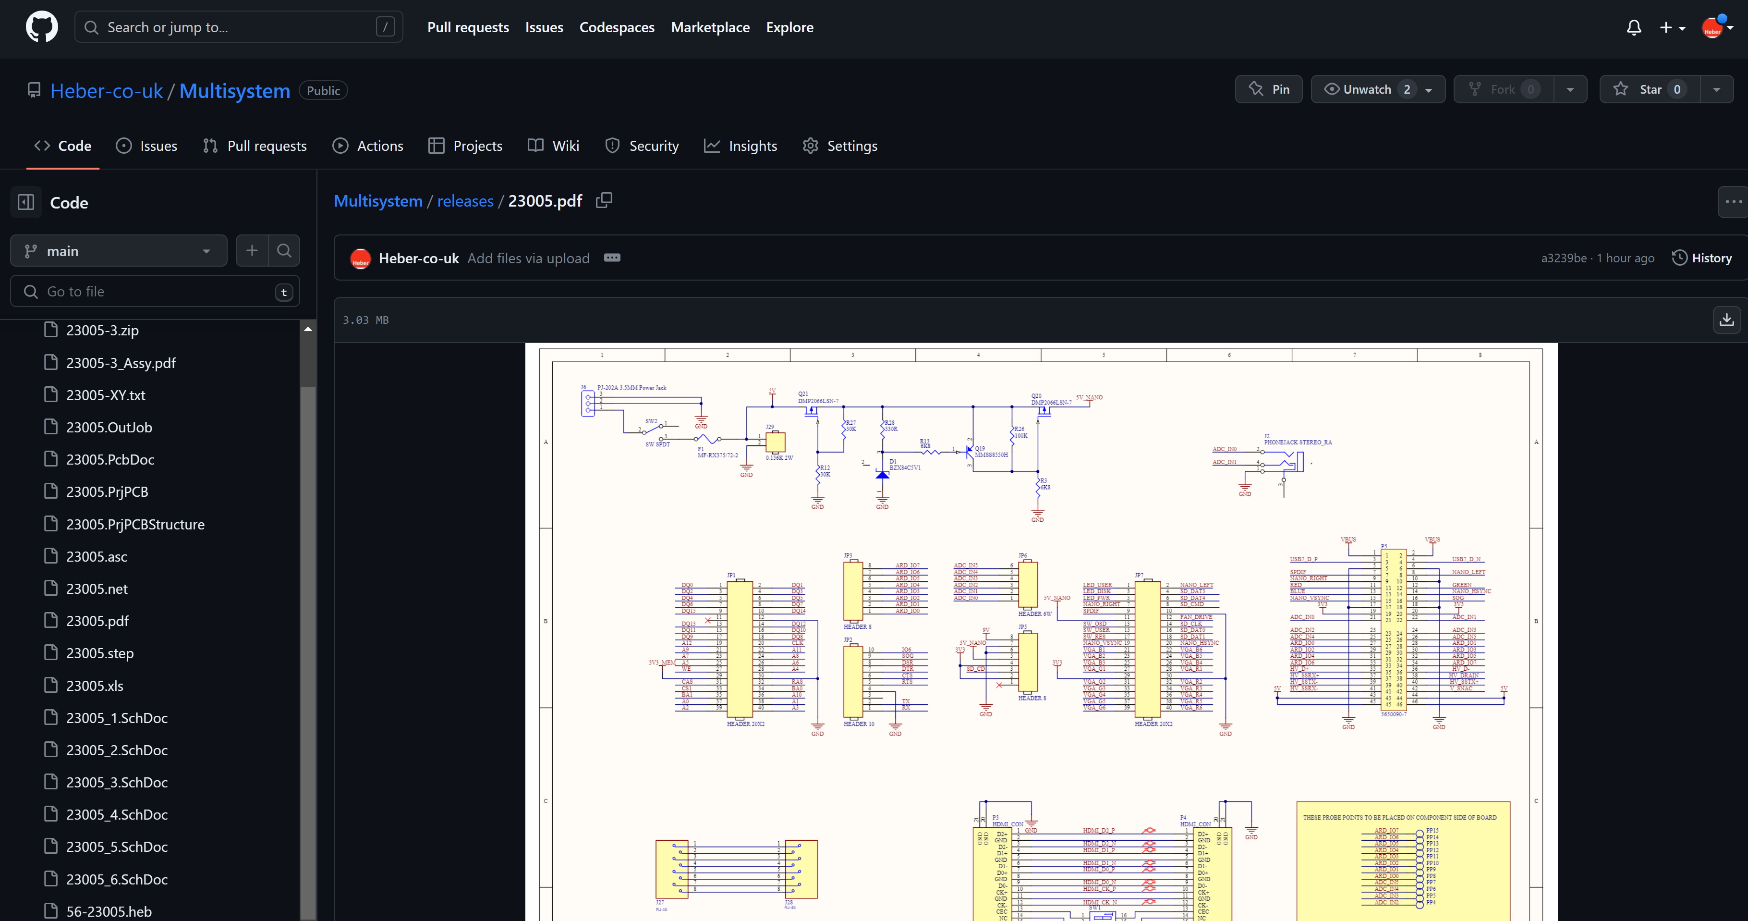Navigate to the releases folder breadcrumb
This screenshot has width=1748, height=921.
click(x=465, y=201)
